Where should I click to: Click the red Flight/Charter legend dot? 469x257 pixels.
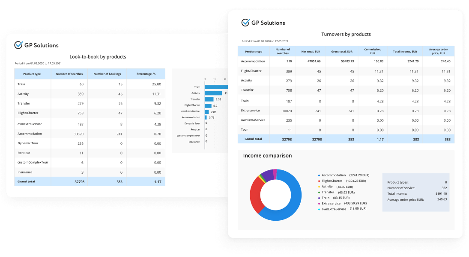[319, 181]
